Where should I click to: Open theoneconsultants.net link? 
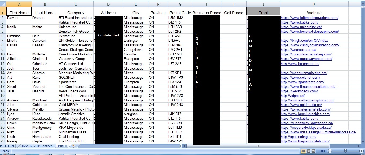click(x=308, y=87)
